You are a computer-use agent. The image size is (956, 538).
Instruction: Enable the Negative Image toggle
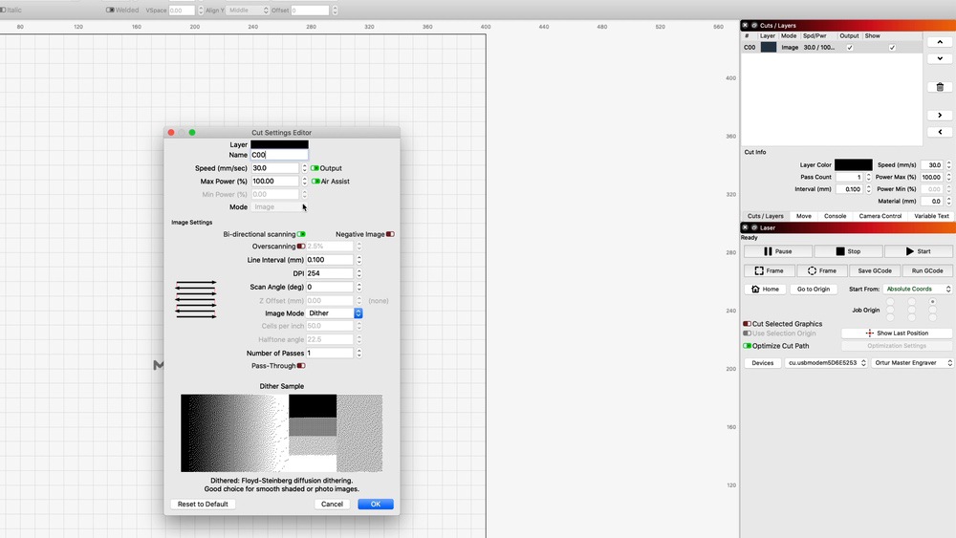click(x=390, y=234)
